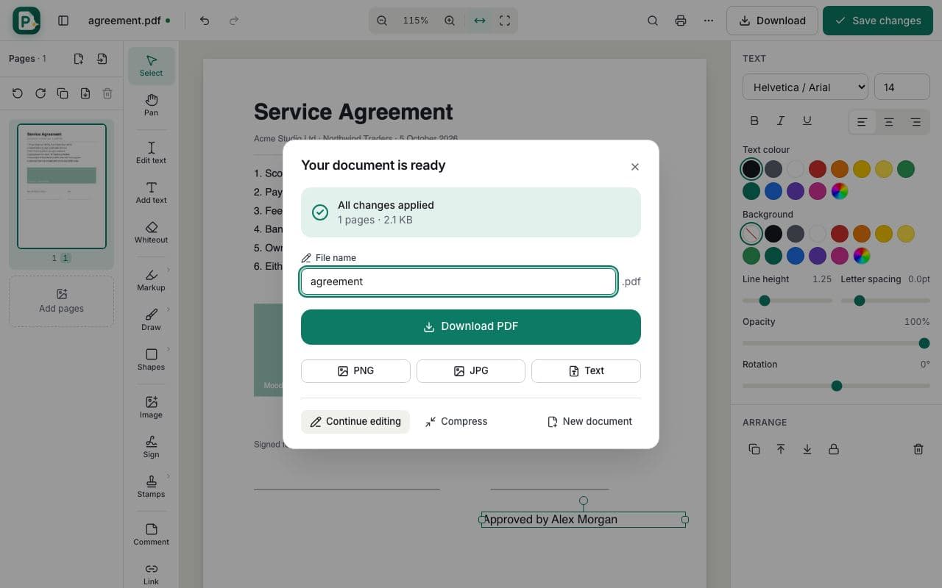Select the Select tool
942x588 pixels.
pyautogui.click(x=151, y=65)
